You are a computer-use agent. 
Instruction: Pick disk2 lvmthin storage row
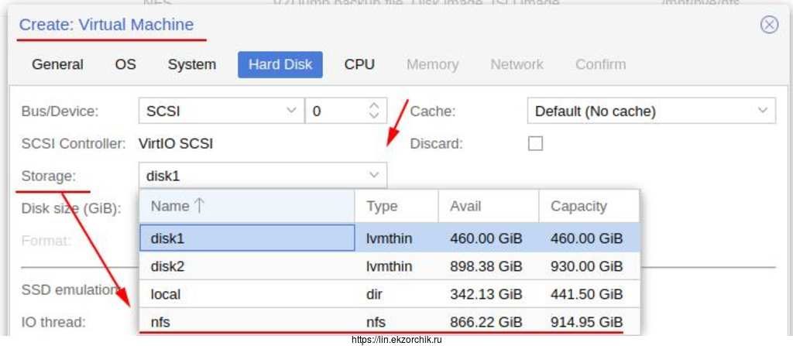click(246, 267)
